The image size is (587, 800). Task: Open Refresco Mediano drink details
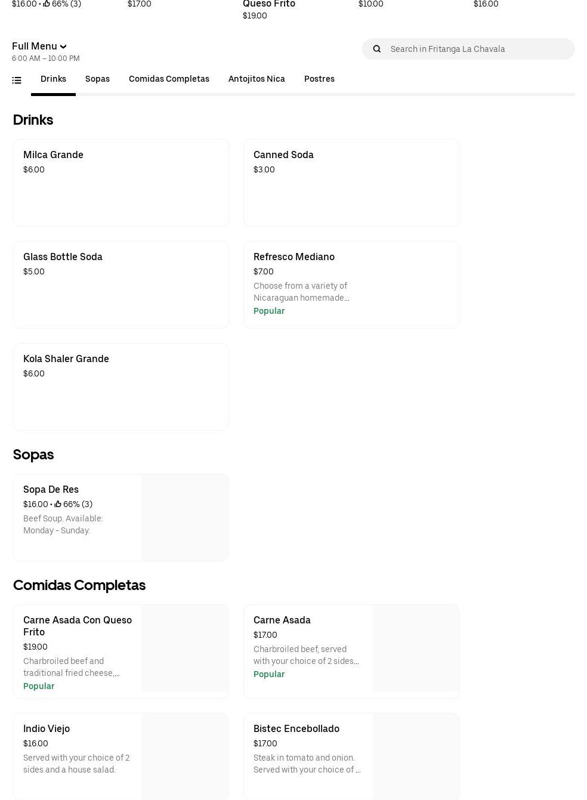(351, 285)
